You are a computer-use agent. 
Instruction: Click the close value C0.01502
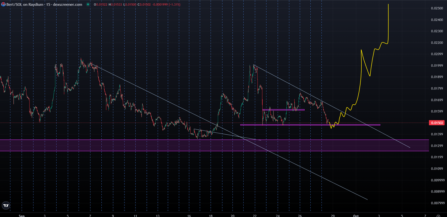pos(145,4)
